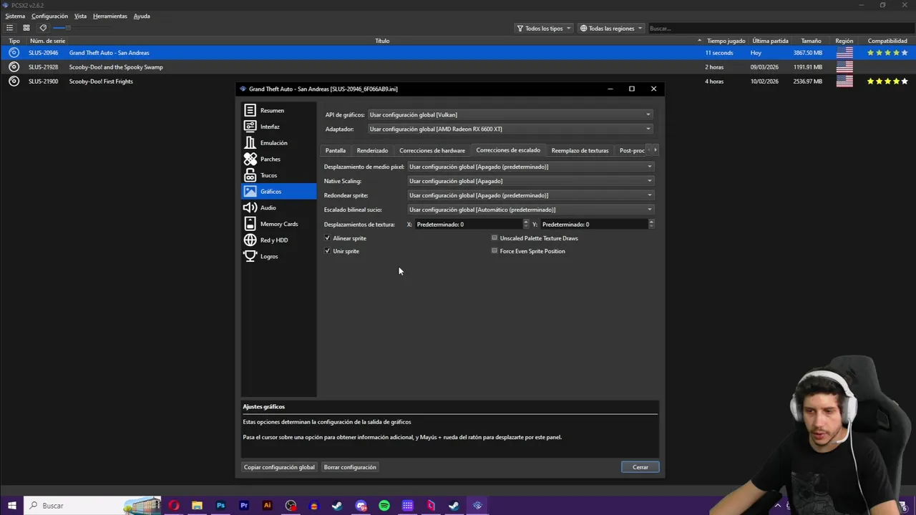This screenshot has height=515, width=916.
Task: Switch to the Renderizado tab
Action: point(372,150)
